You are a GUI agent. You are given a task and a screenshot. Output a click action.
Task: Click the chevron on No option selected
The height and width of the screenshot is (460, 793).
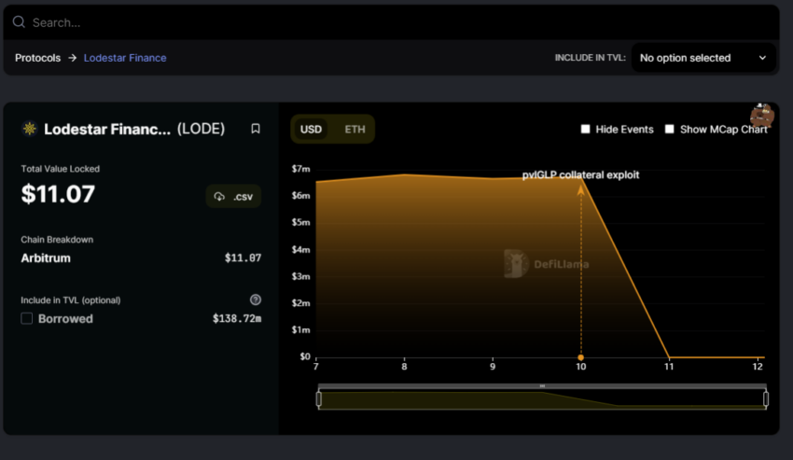click(x=762, y=58)
